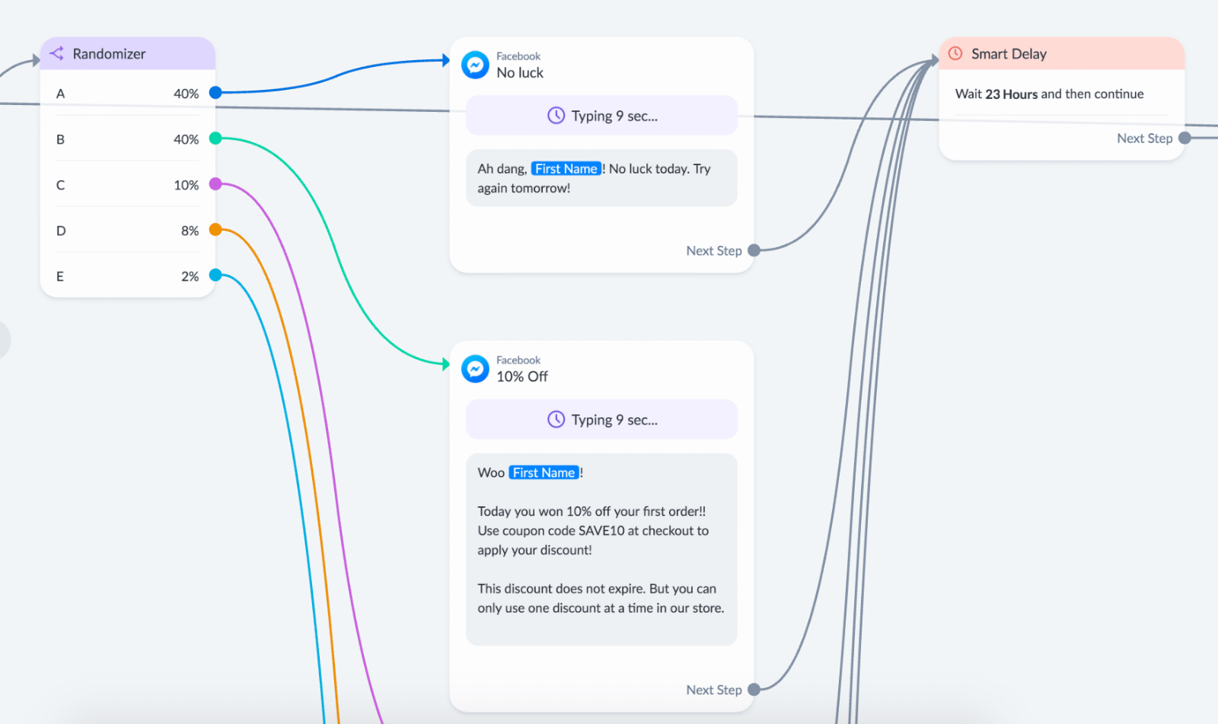Click the typing clock icon in 10% Off
Viewport: 1218px width, 724px height.
556,419
